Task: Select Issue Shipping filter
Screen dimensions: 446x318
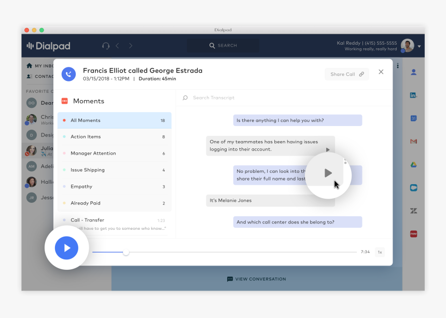Action: (x=114, y=170)
